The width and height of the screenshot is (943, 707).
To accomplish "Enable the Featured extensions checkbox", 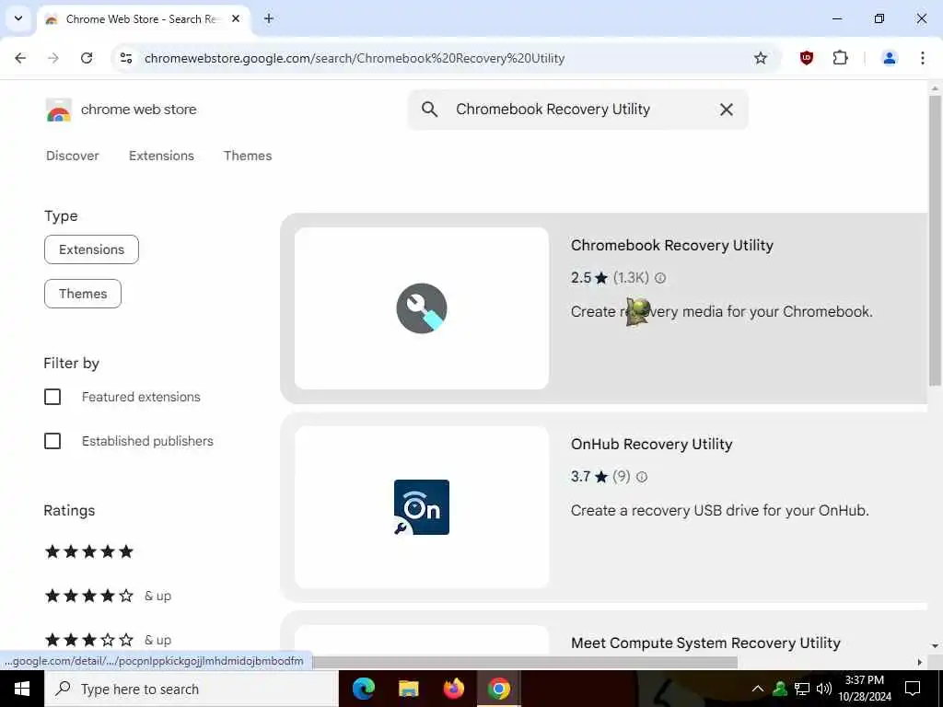I will [52, 397].
